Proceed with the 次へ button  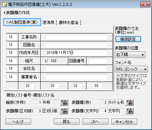click(95, 122)
